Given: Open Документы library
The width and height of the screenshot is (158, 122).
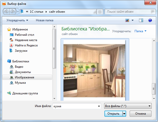Looking at the screenshot, I should pyautogui.click(x=23, y=72).
